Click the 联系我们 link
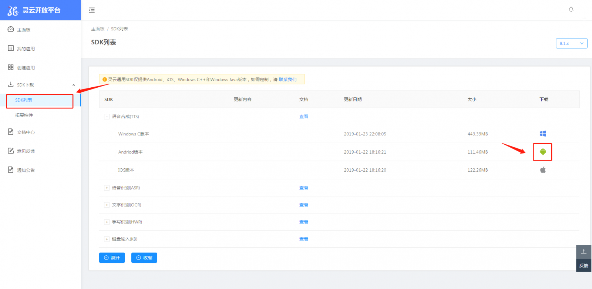This screenshot has height=289, width=592. click(x=287, y=80)
